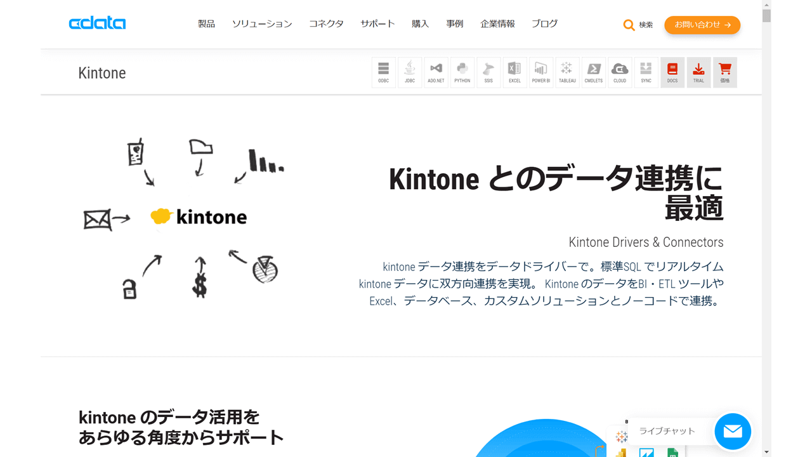Click the scrollbar up arrow

pyautogui.click(x=766, y=4)
